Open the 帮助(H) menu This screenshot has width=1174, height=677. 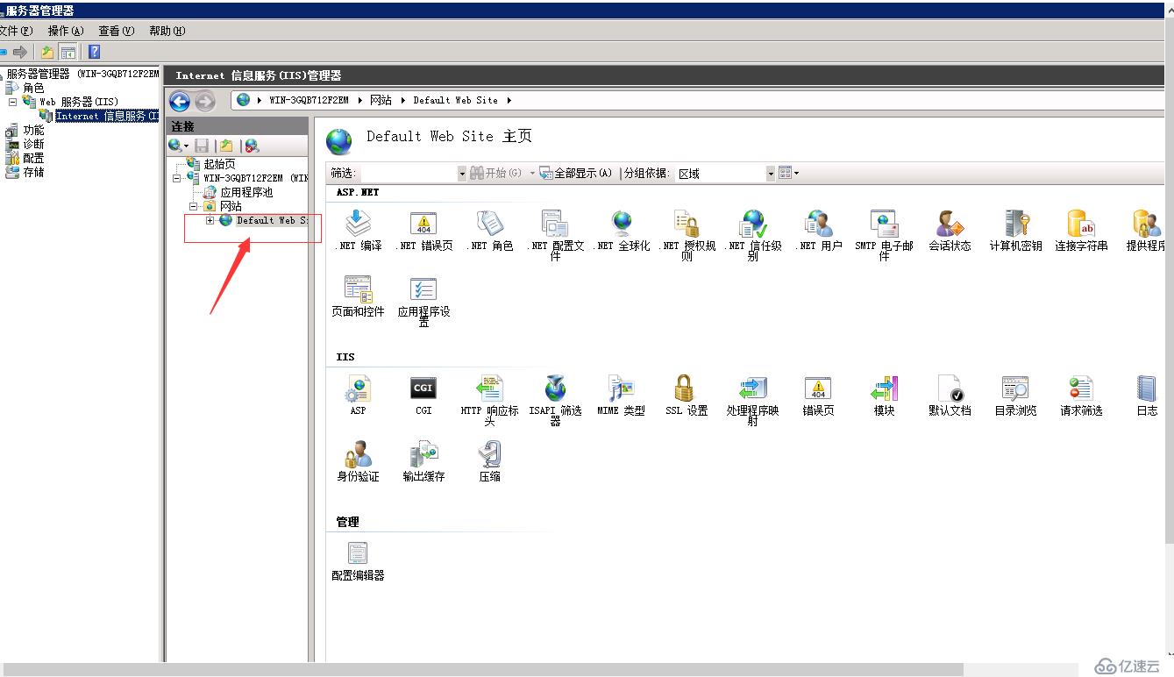[167, 31]
